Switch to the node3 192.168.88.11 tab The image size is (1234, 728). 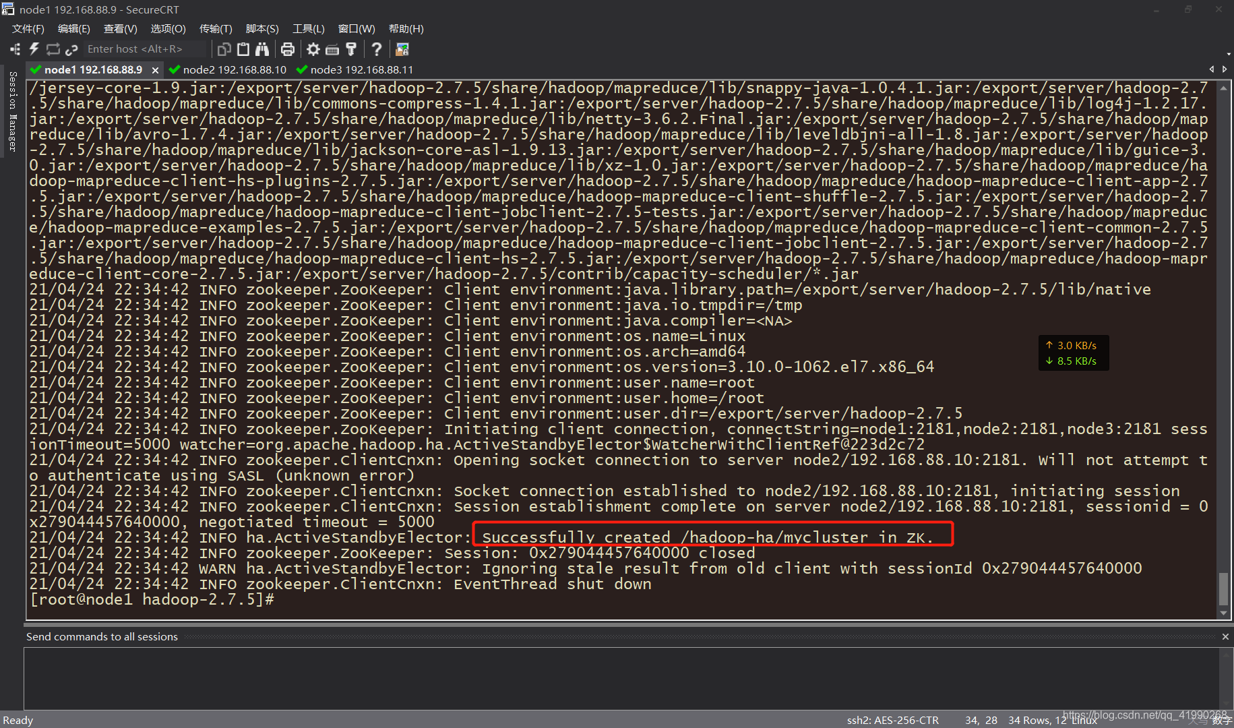(354, 69)
